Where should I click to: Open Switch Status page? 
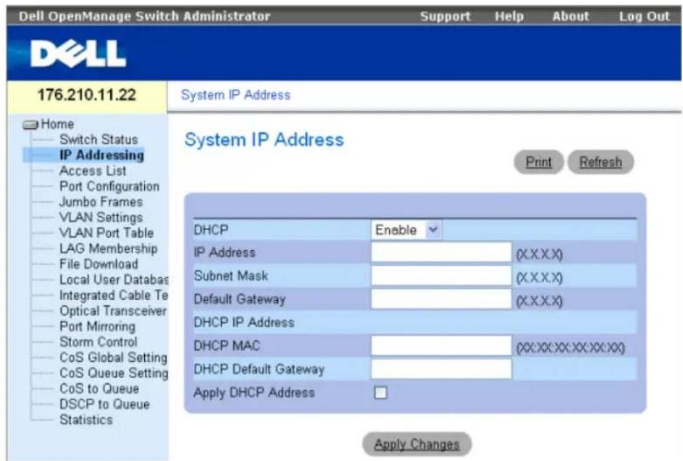point(99,140)
